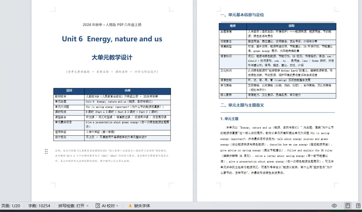Viewport: 362px width, 212px height.
Task: Click the heading 二、单元主题与主题意义
Action: tap(242, 105)
